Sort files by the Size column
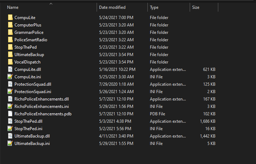This screenshot has width=256, height=164. (x=196, y=7)
